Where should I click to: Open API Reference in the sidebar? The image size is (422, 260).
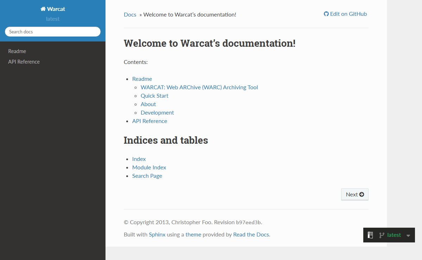coord(24,62)
